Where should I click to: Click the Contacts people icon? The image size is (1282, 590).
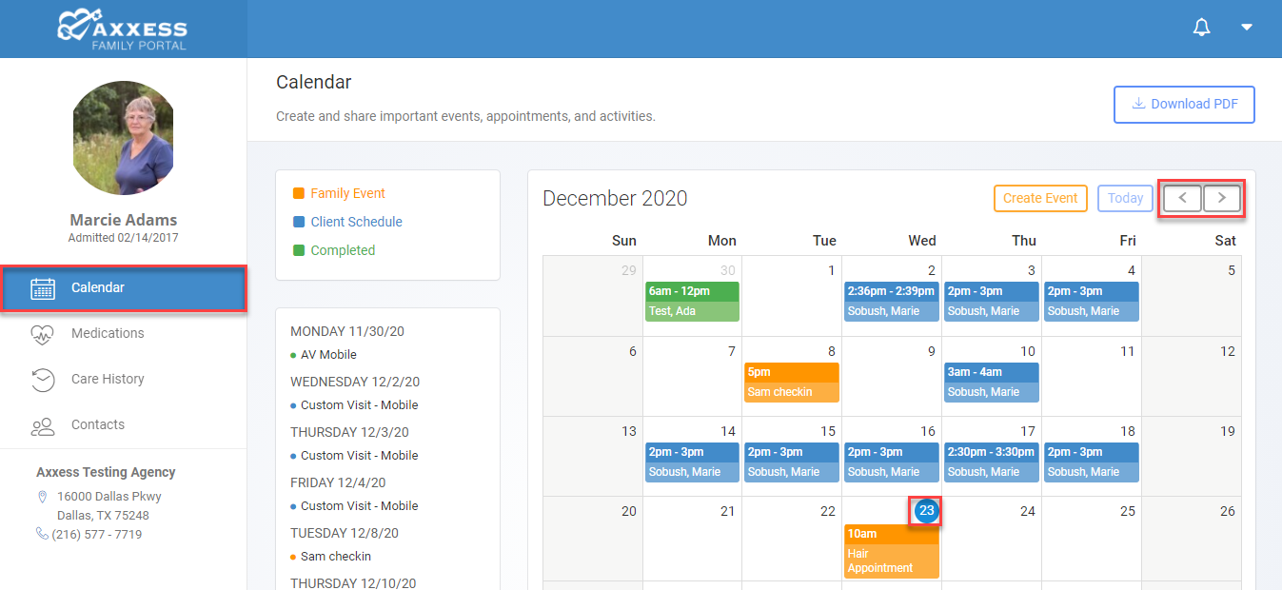click(x=43, y=425)
